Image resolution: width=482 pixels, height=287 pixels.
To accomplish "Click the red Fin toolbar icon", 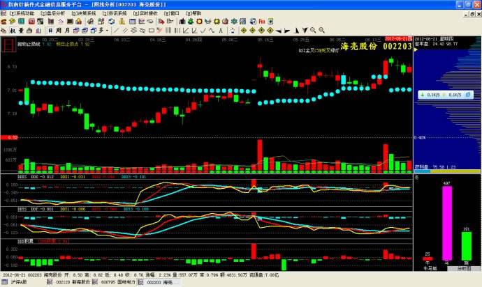I will (x=261, y=21).
